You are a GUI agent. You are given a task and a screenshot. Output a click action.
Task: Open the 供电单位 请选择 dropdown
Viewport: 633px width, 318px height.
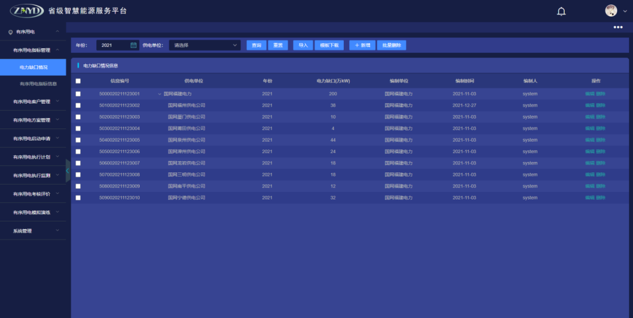pos(205,45)
